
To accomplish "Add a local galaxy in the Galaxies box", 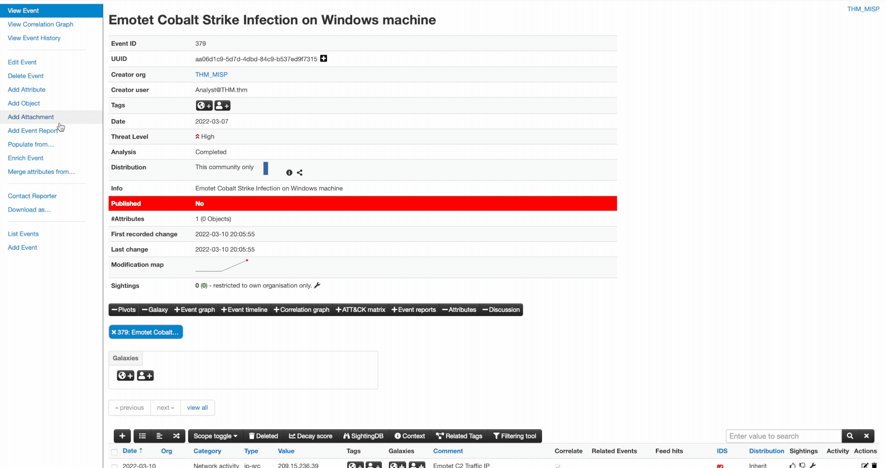I will (145, 375).
